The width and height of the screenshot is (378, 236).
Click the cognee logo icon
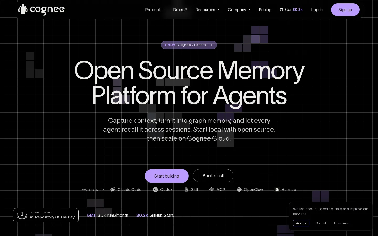tap(23, 10)
